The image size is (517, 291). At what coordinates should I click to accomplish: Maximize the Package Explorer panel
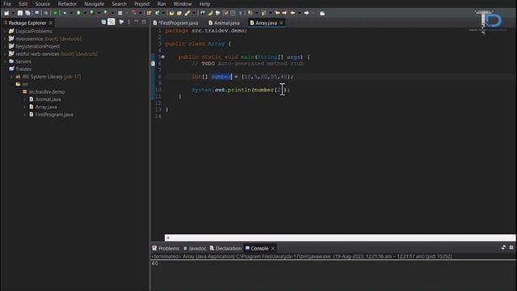click(x=144, y=22)
